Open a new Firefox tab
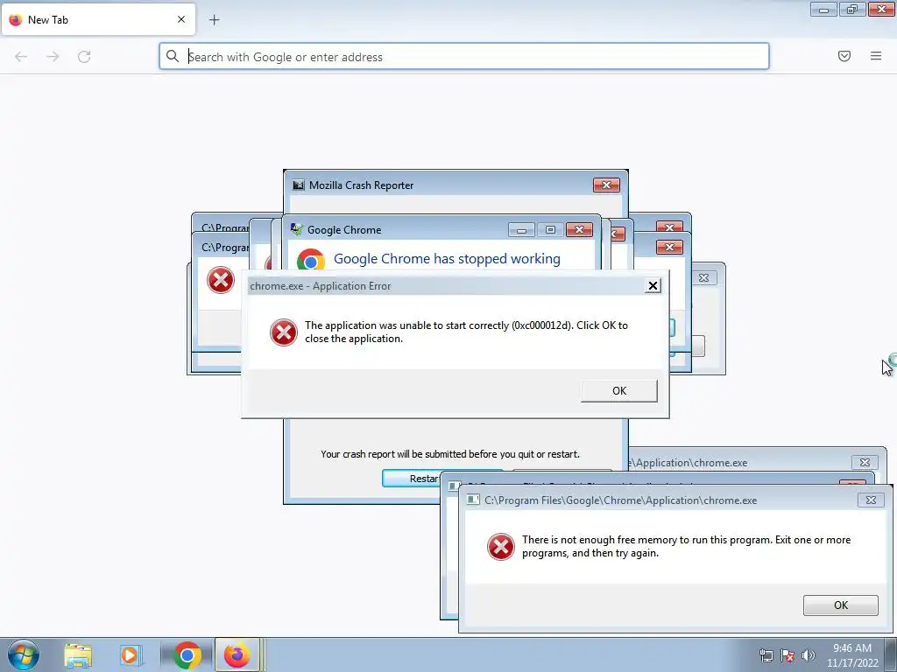The height and width of the screenshot is (672, 897). click(x=214, y=20)
